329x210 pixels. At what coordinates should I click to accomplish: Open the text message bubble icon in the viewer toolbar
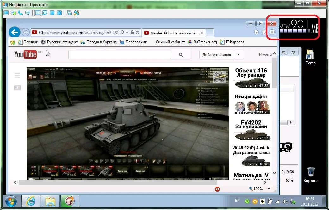28,13
